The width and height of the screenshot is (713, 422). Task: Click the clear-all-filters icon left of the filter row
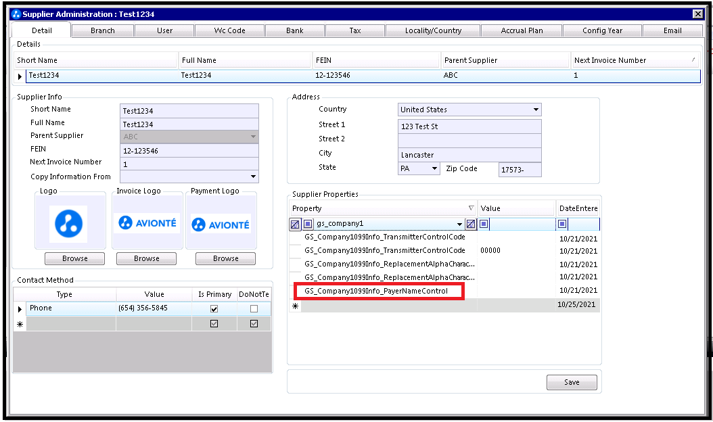(295, 224)
